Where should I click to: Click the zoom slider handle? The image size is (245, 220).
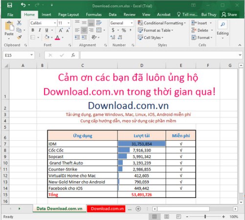click(x=205, y=217)
